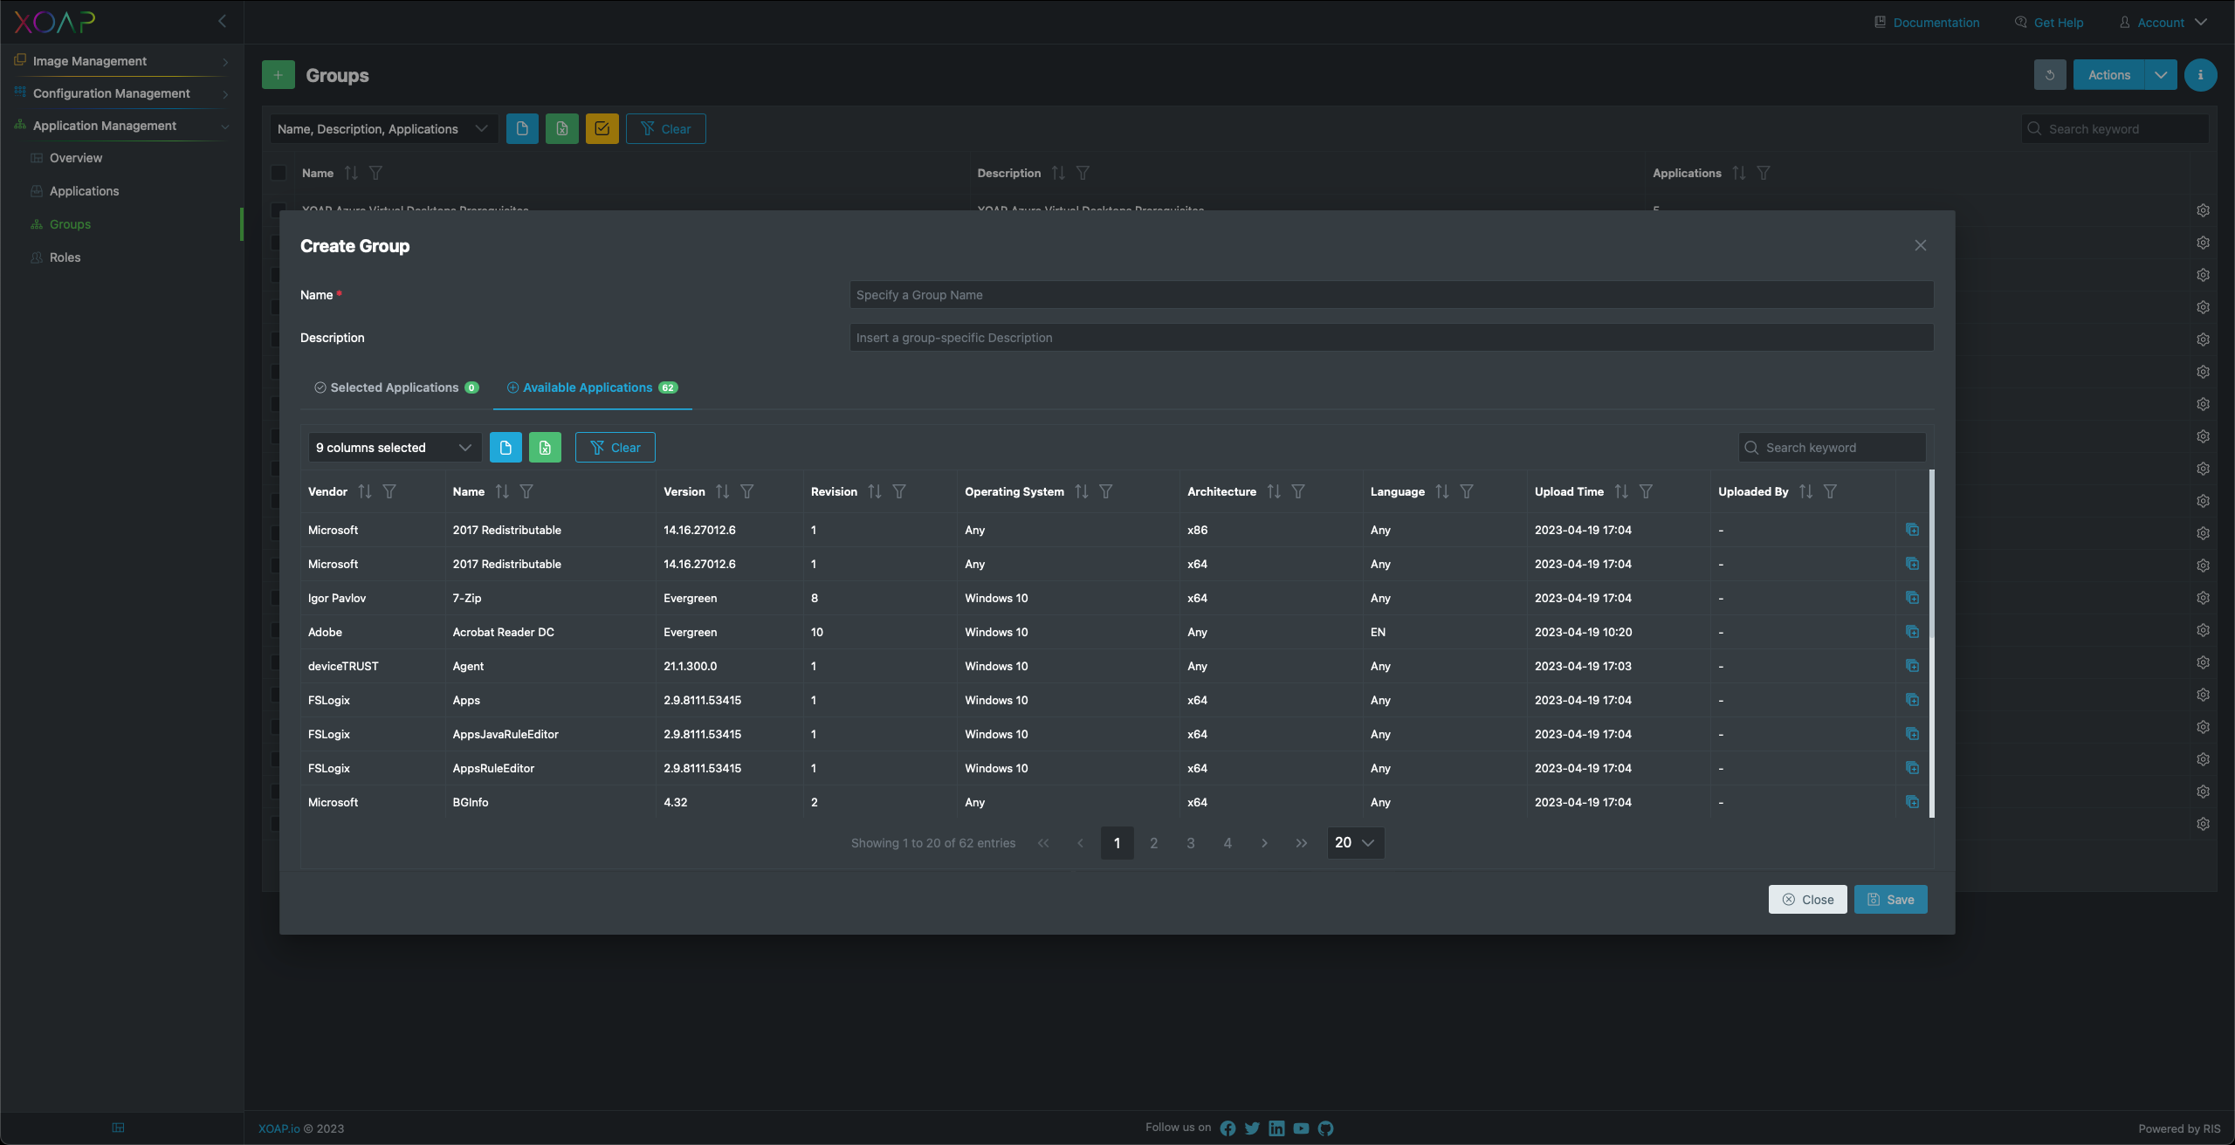The height and width of the screenshot is (1145, 2235).
Task: Click the Save button
Action: tap(1890, 900)
